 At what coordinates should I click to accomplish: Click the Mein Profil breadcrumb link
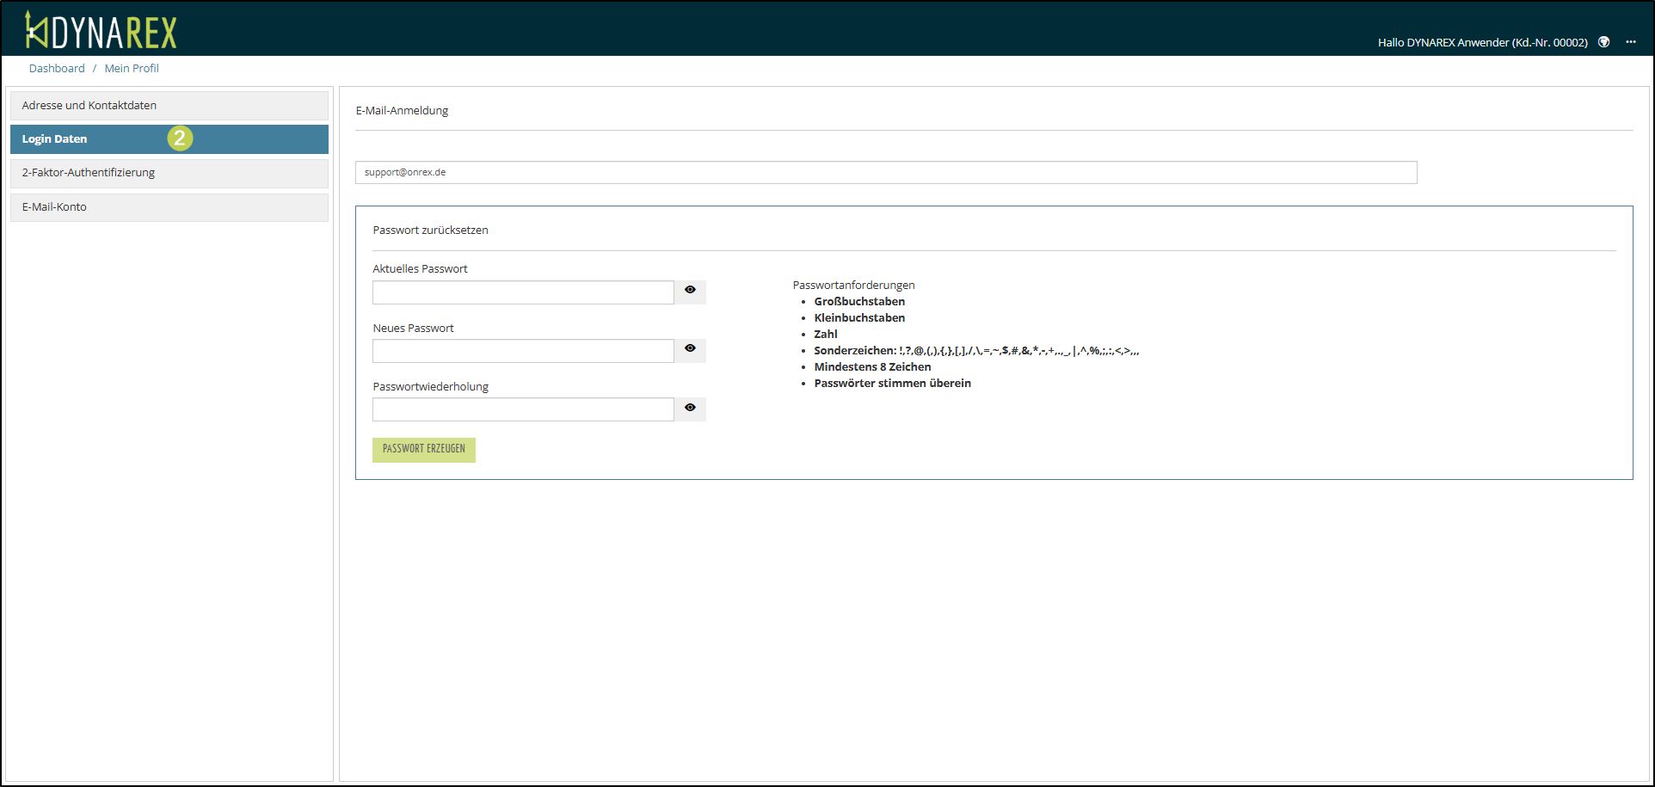(x=132, y=69)
